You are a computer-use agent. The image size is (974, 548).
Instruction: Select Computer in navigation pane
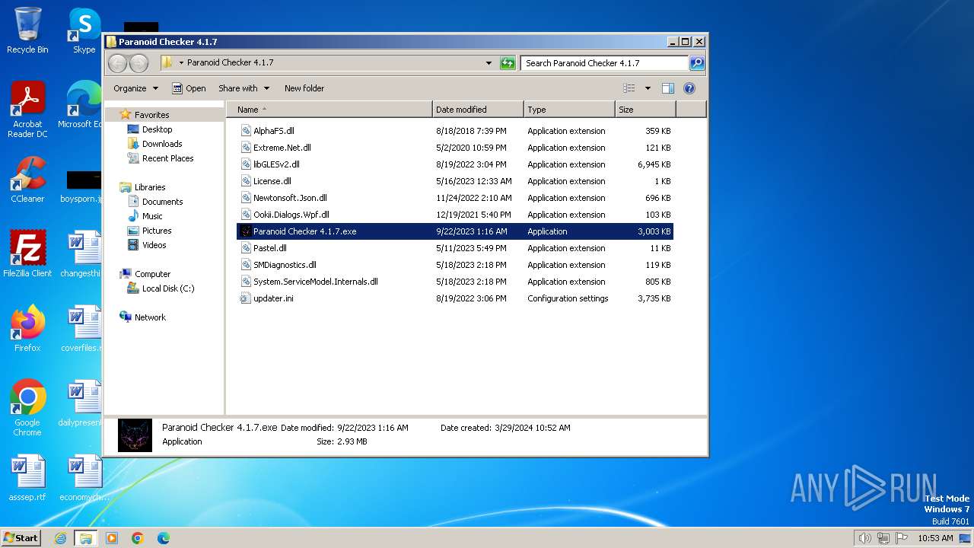(x=152, y=274)
